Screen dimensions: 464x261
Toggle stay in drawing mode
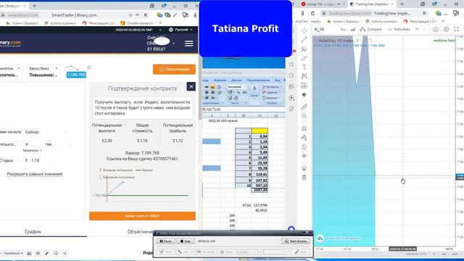pos(304,138)
